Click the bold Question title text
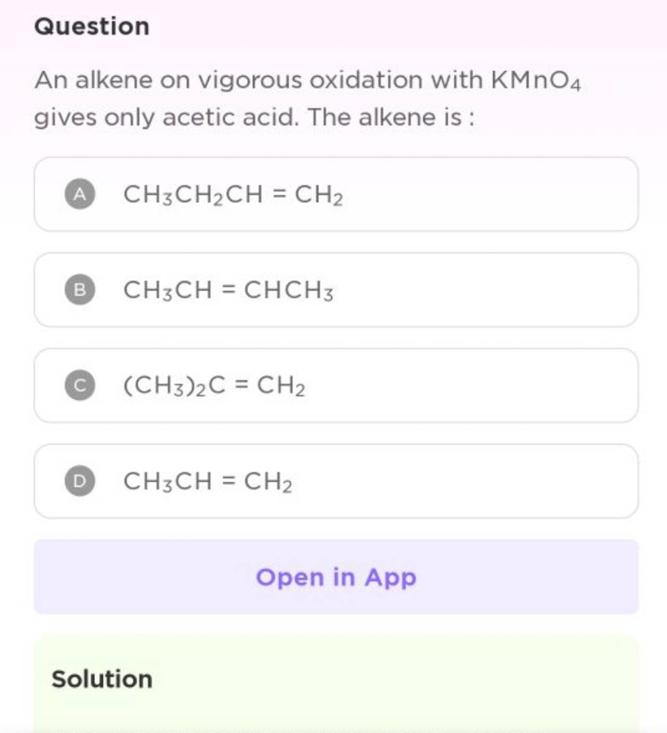Image resolution: width=667 pixels, height=733 pixels. coord(92,26)
